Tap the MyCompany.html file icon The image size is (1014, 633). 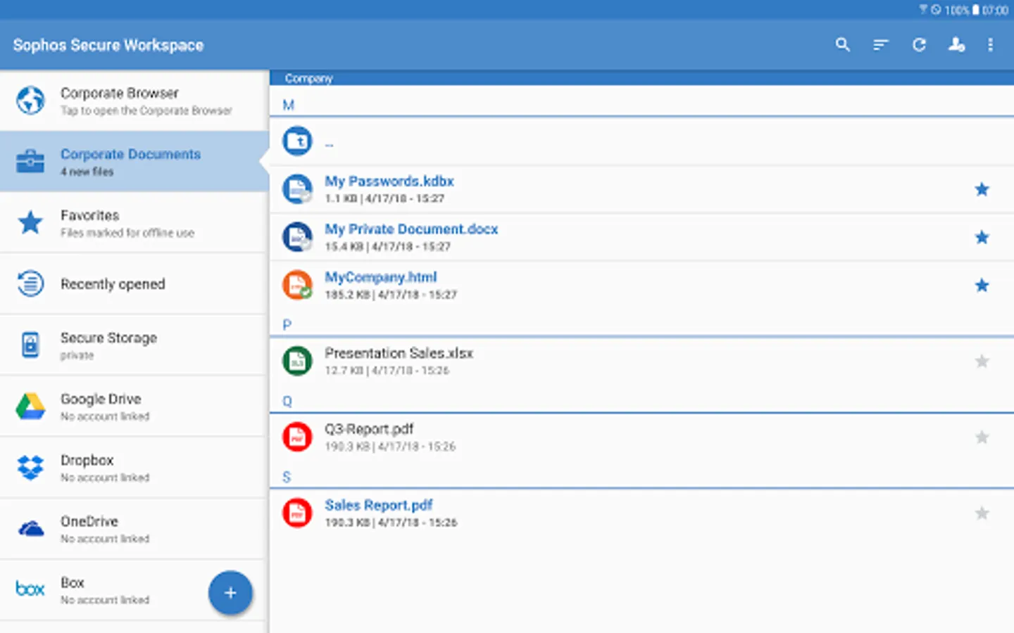(x=297, y=285)
